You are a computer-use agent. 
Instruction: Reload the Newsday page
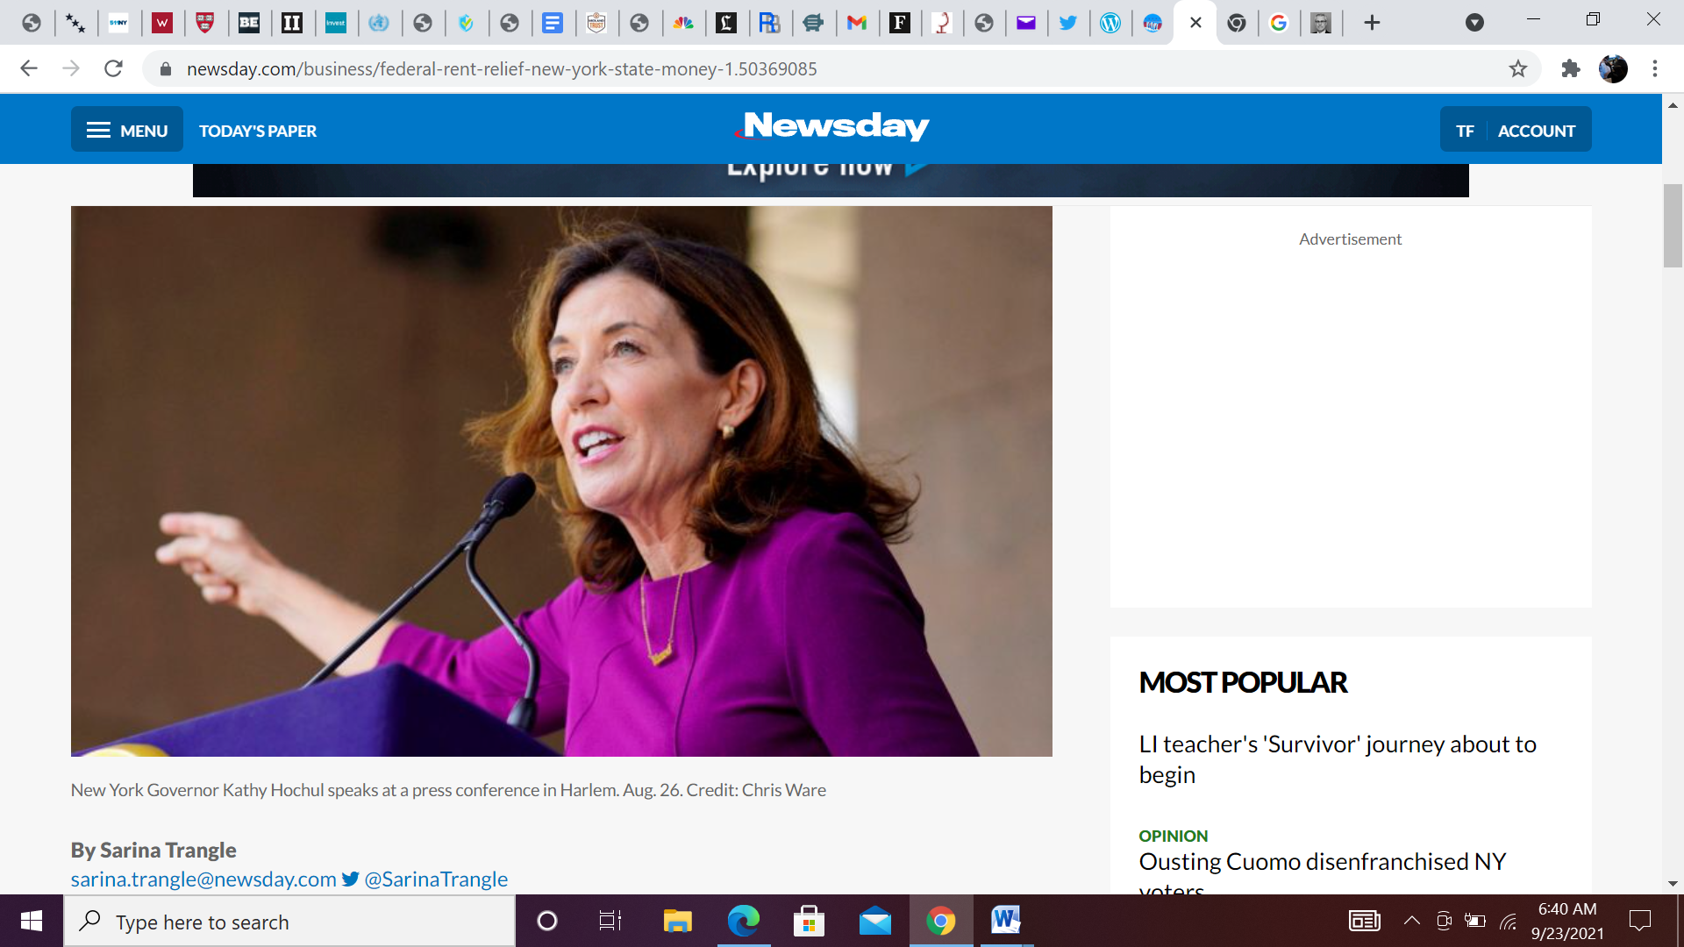113,68
